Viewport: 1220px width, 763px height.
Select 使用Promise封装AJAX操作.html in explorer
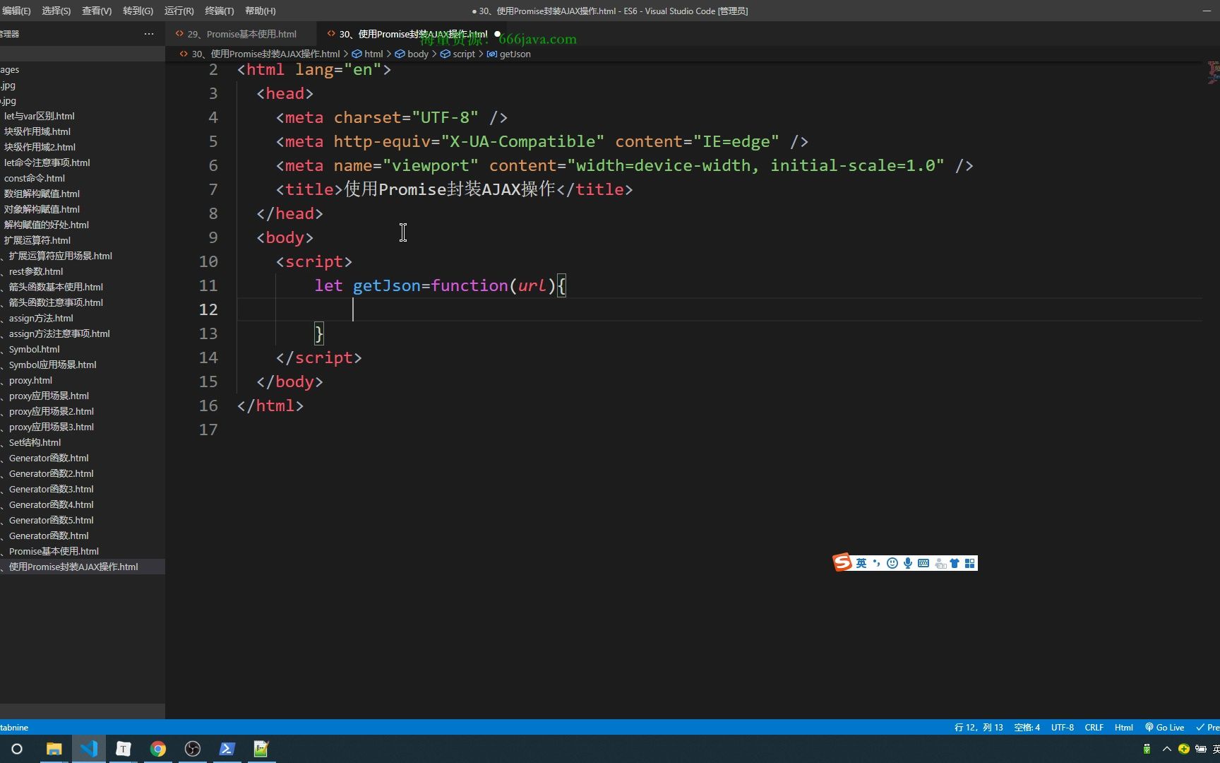pyautogui.click(x=83, y=567)
